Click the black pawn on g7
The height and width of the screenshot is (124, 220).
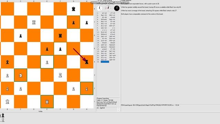73,22
